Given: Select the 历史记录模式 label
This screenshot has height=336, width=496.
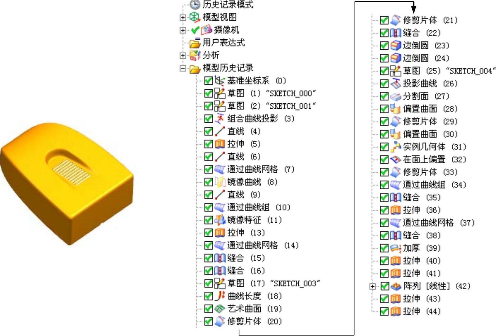Looking at the screenshot, I should point(228,4).
